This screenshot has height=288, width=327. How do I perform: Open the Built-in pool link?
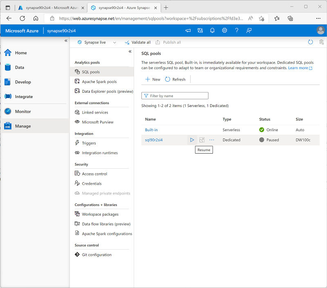pos(151,130)
